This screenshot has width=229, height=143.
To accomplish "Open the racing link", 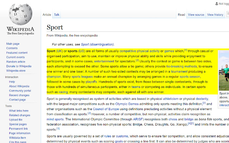I will tap(63, 92).
